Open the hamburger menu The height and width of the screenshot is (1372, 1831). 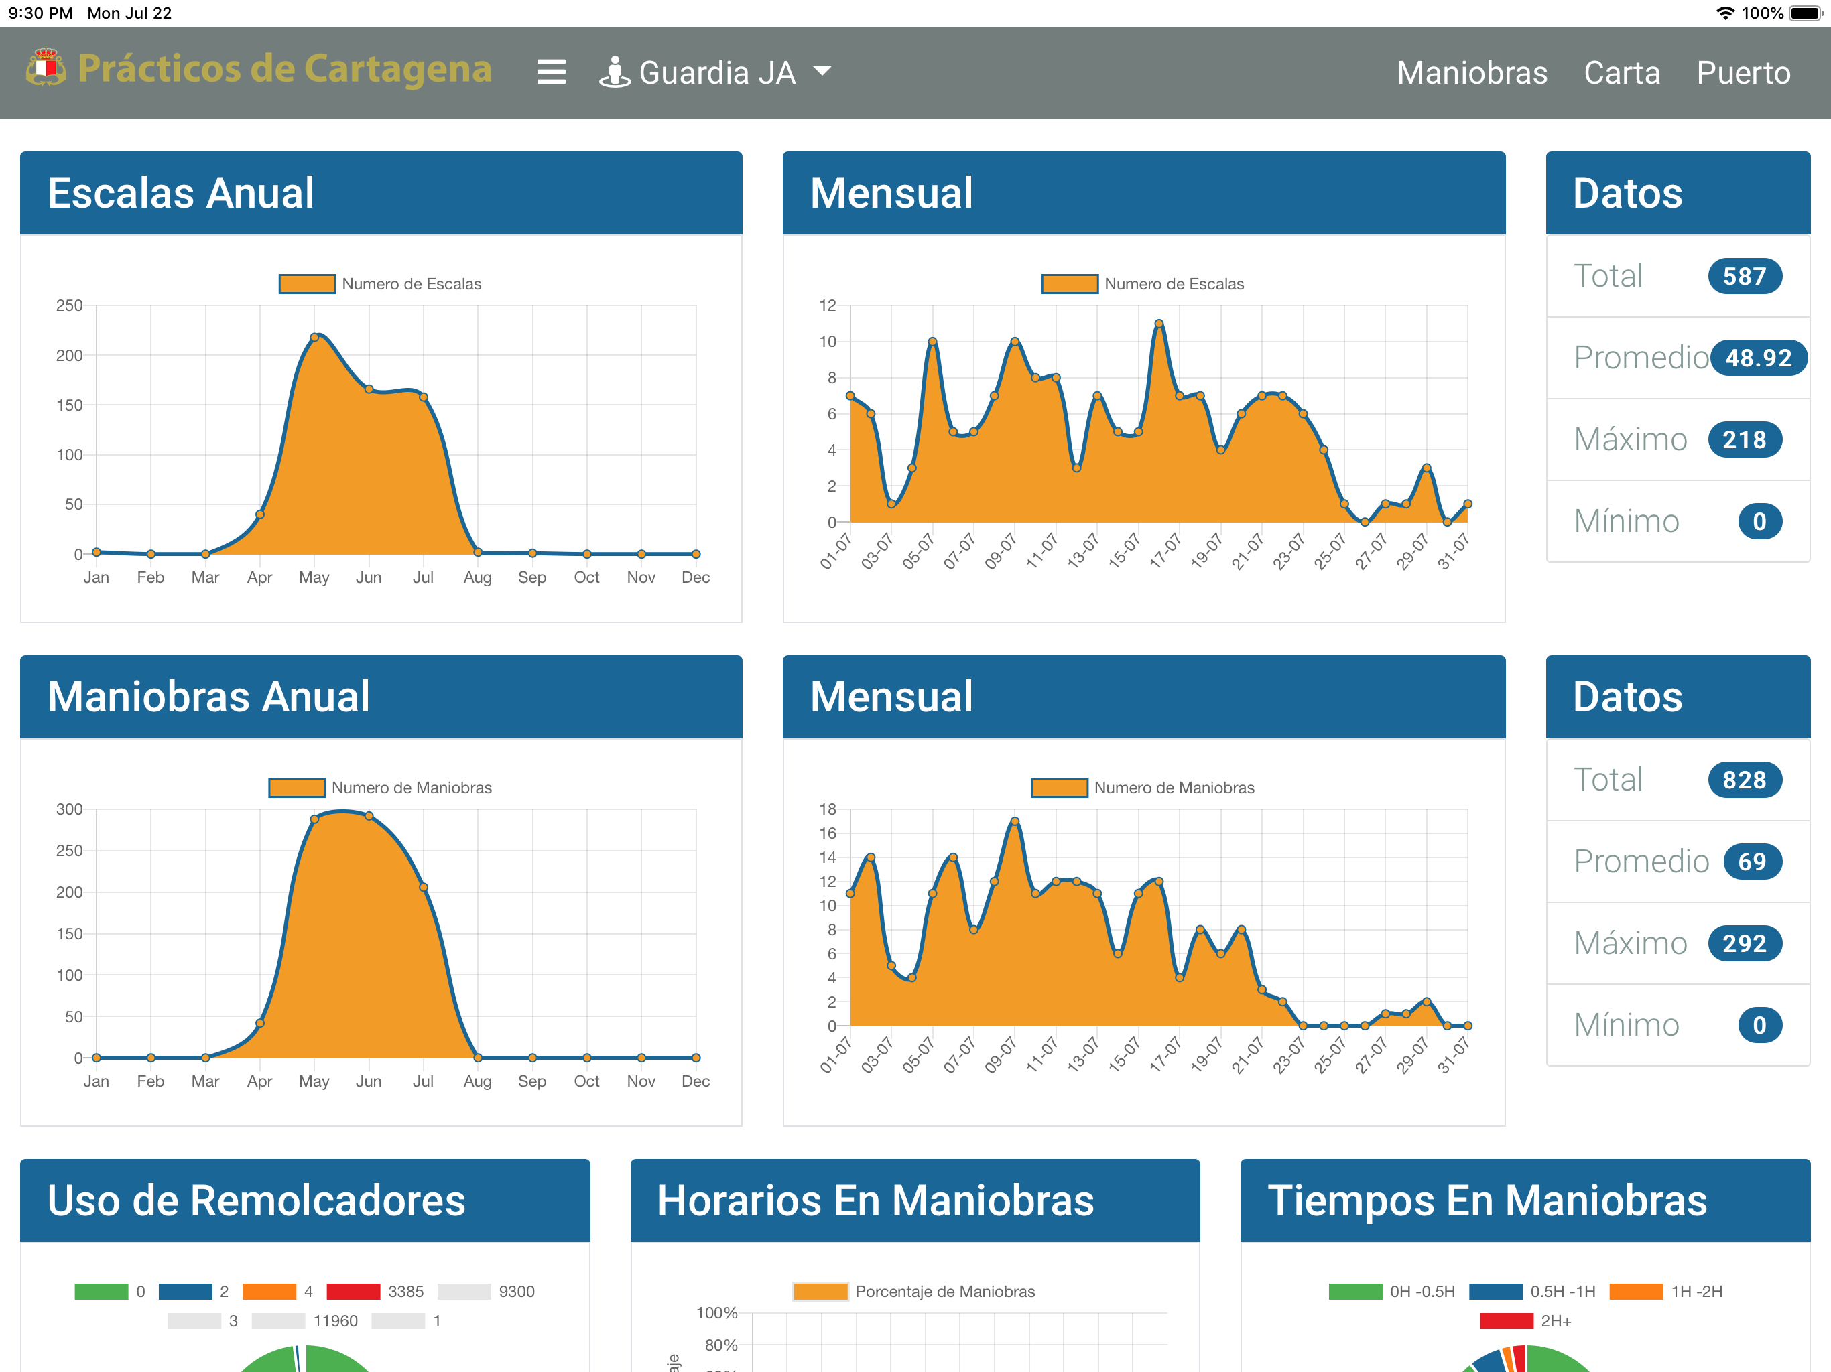point(552,73)
